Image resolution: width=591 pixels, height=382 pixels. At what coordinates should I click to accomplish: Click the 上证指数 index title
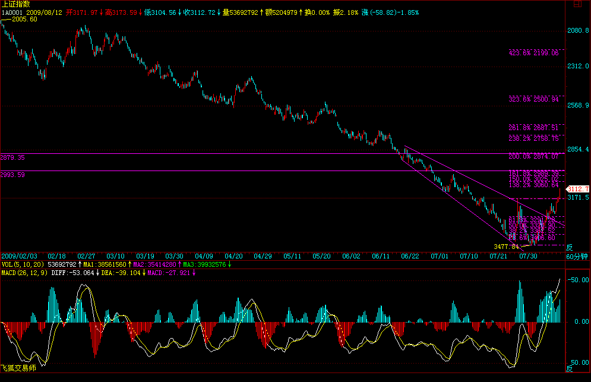[16, 4]
